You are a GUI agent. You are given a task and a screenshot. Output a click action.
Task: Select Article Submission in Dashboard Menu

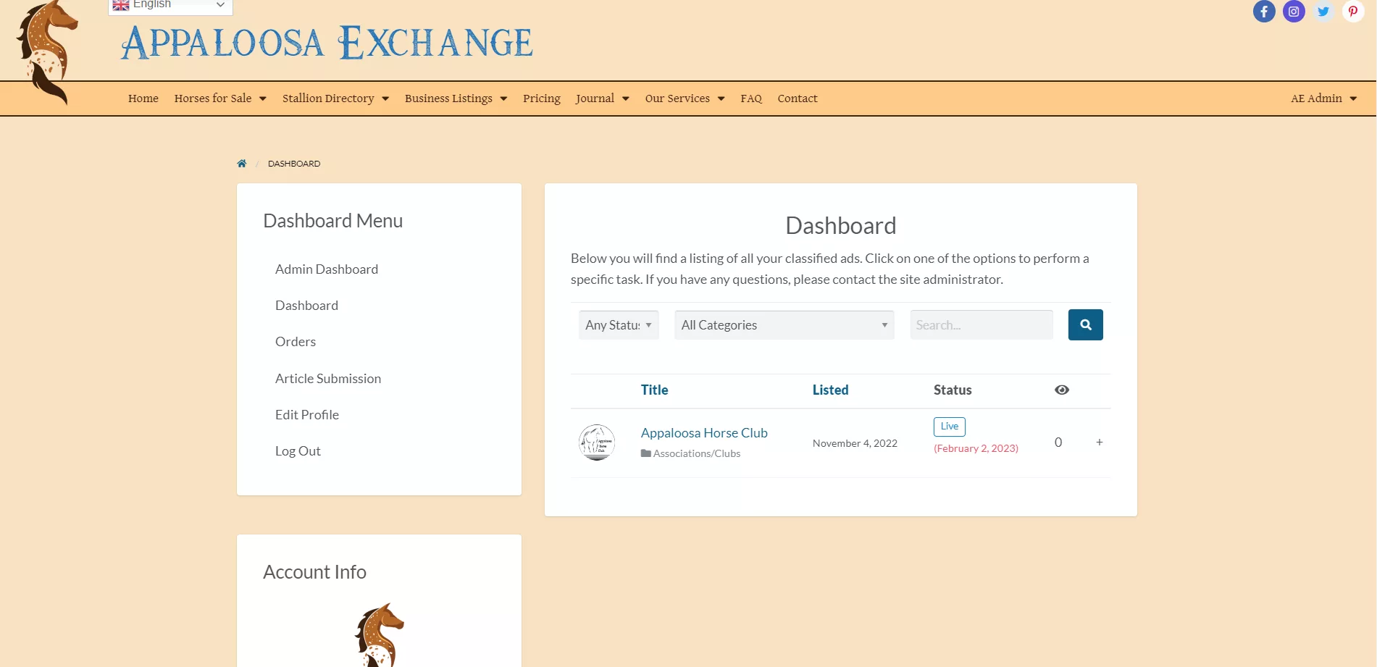[327, 379]
